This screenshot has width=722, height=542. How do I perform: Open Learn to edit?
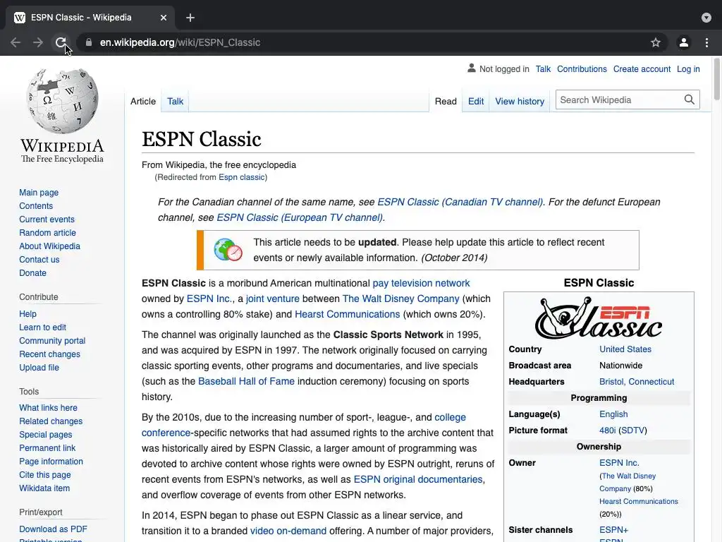42,327
